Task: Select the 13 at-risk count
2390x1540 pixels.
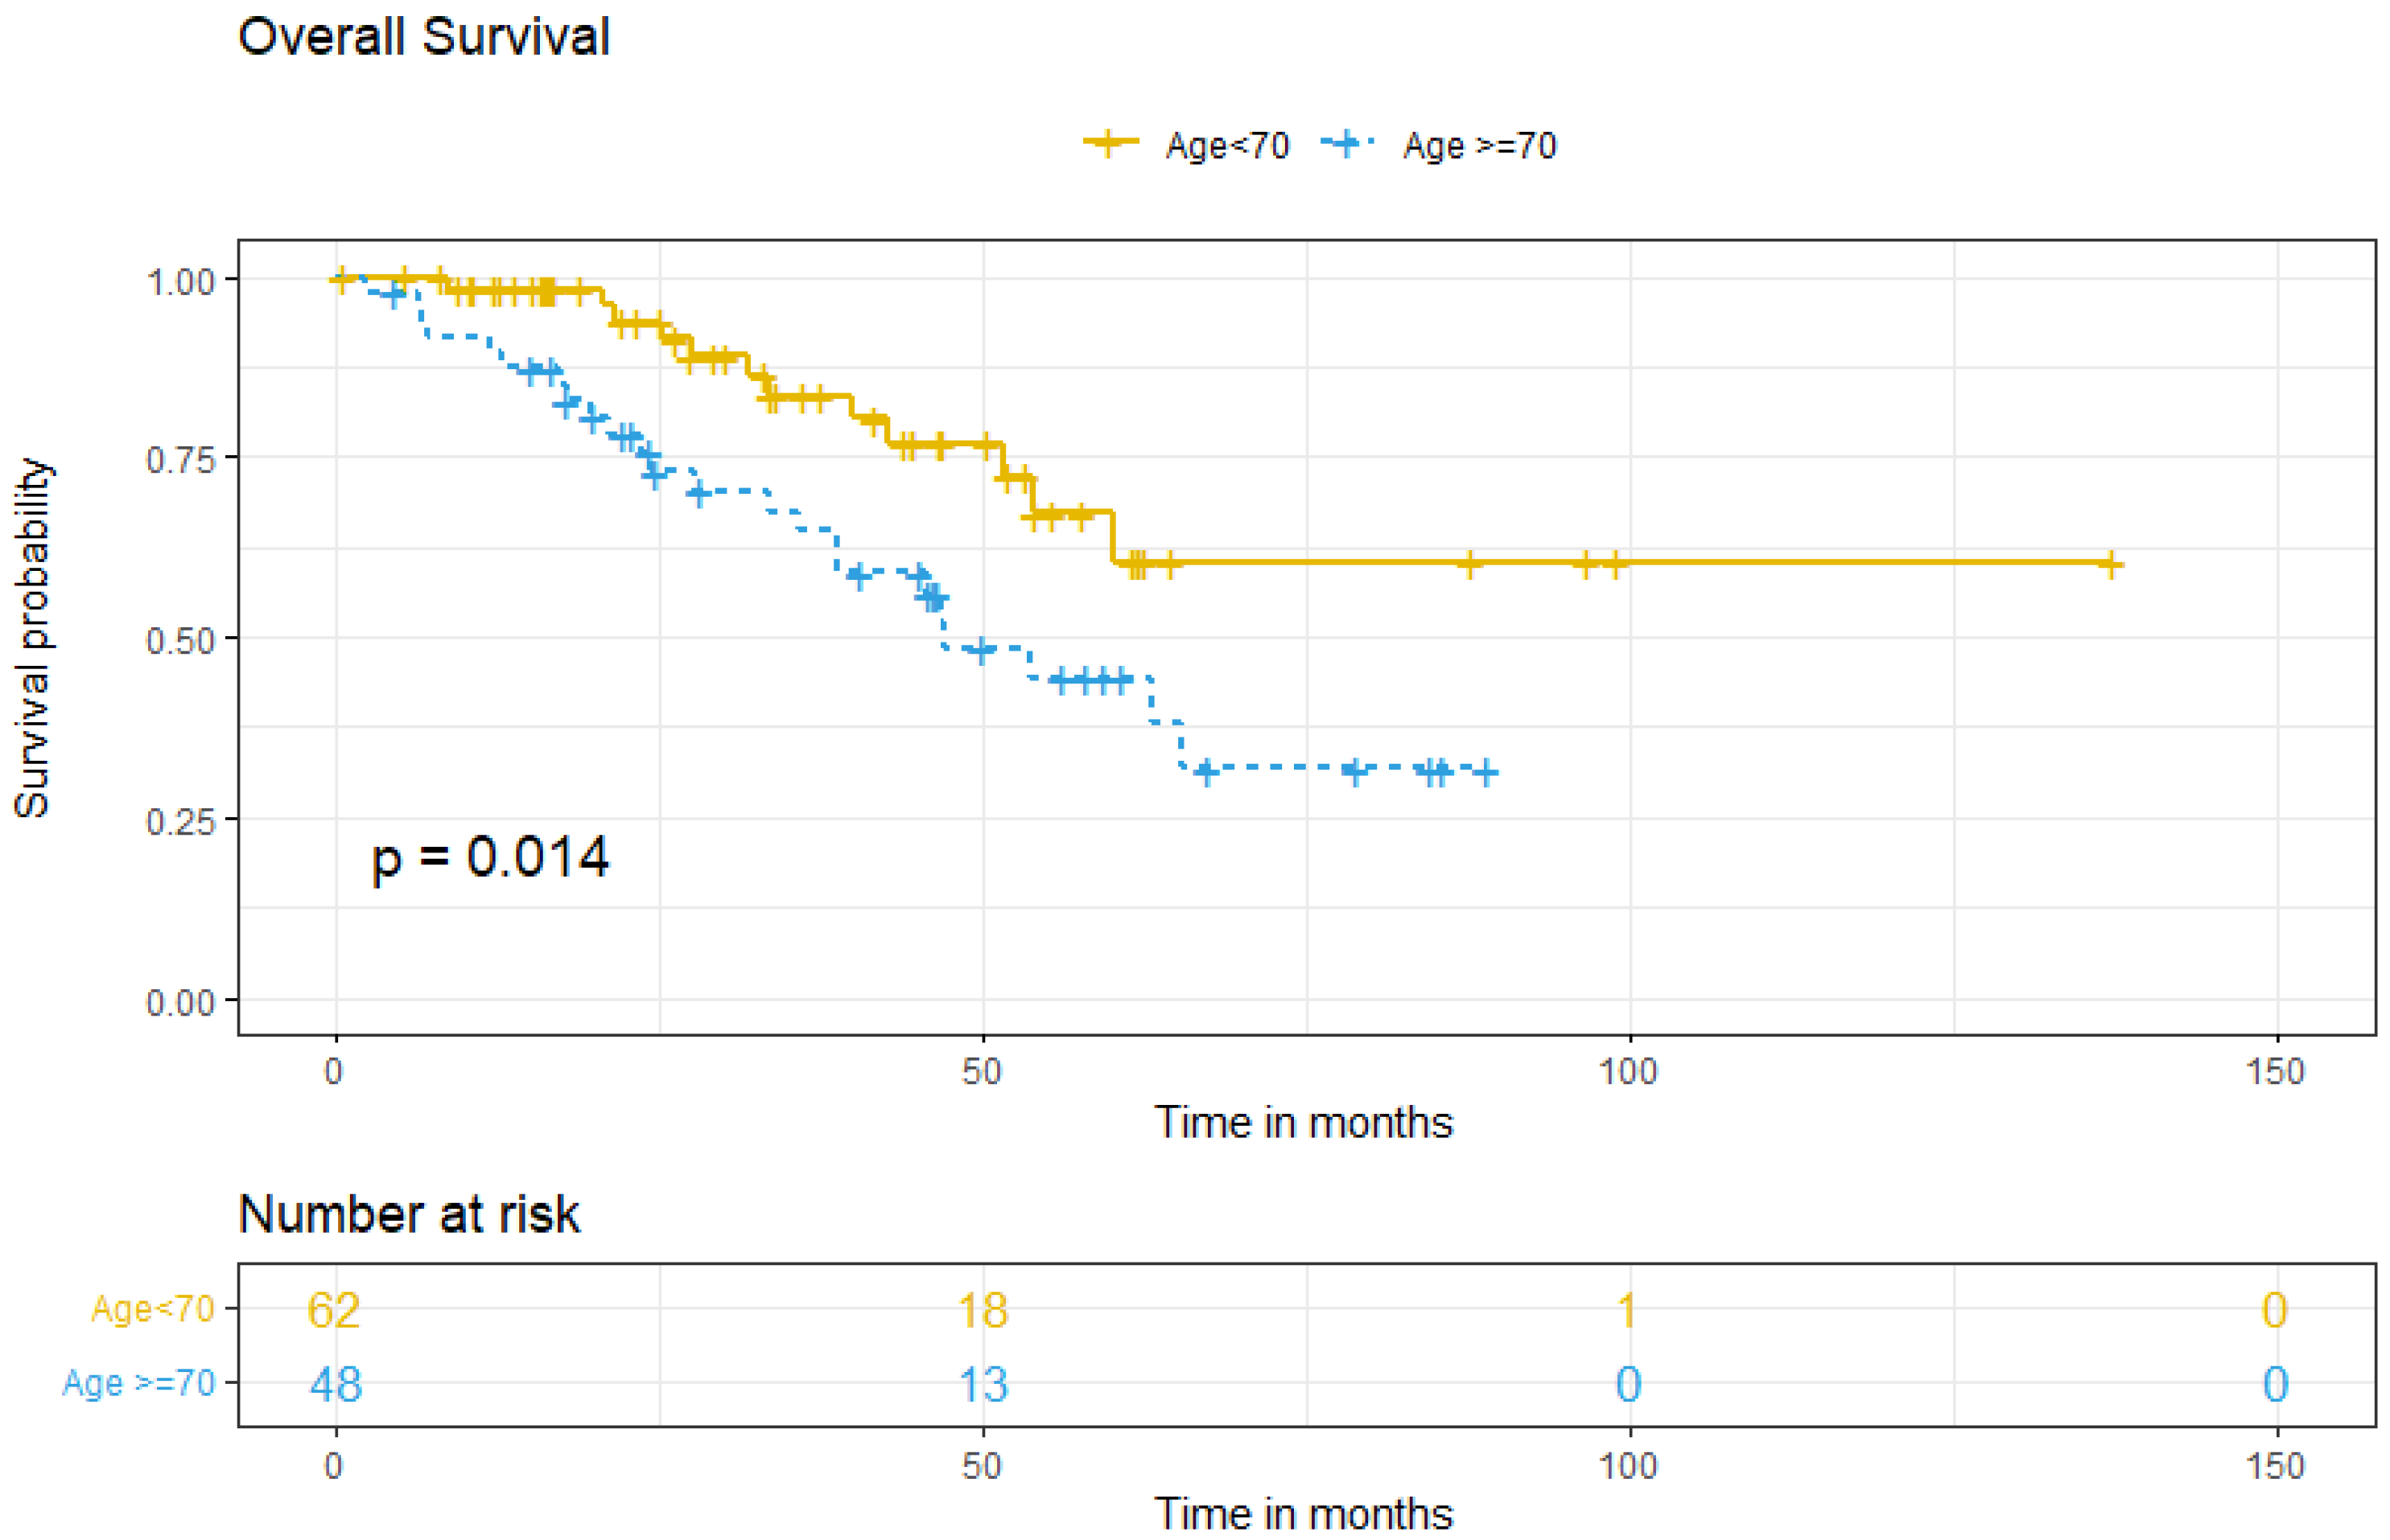Action: (983, 1385)
